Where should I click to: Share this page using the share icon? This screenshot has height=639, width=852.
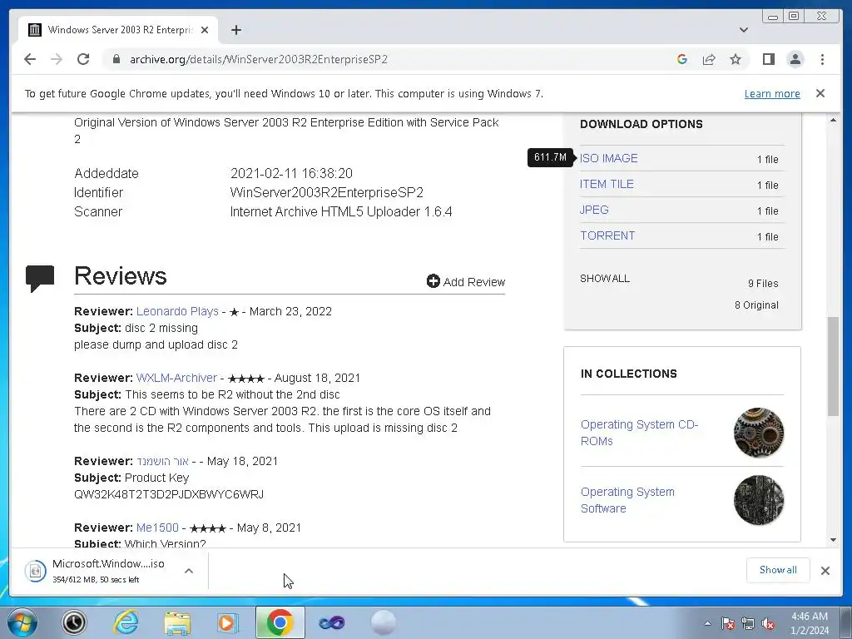[709, 59]
